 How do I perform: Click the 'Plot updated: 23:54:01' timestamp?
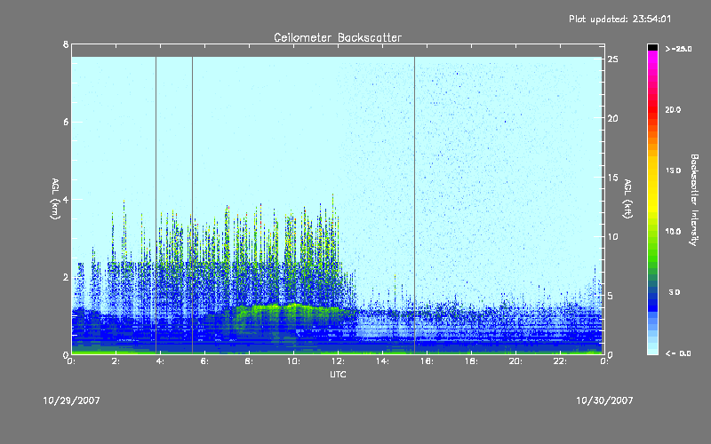pyautogui.click(x=619, y=19)
